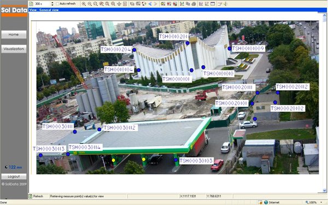Viewport: 328px width, 205px height.
Task: Enable the Auto refresh checkbox
Action: pos(57,4)
